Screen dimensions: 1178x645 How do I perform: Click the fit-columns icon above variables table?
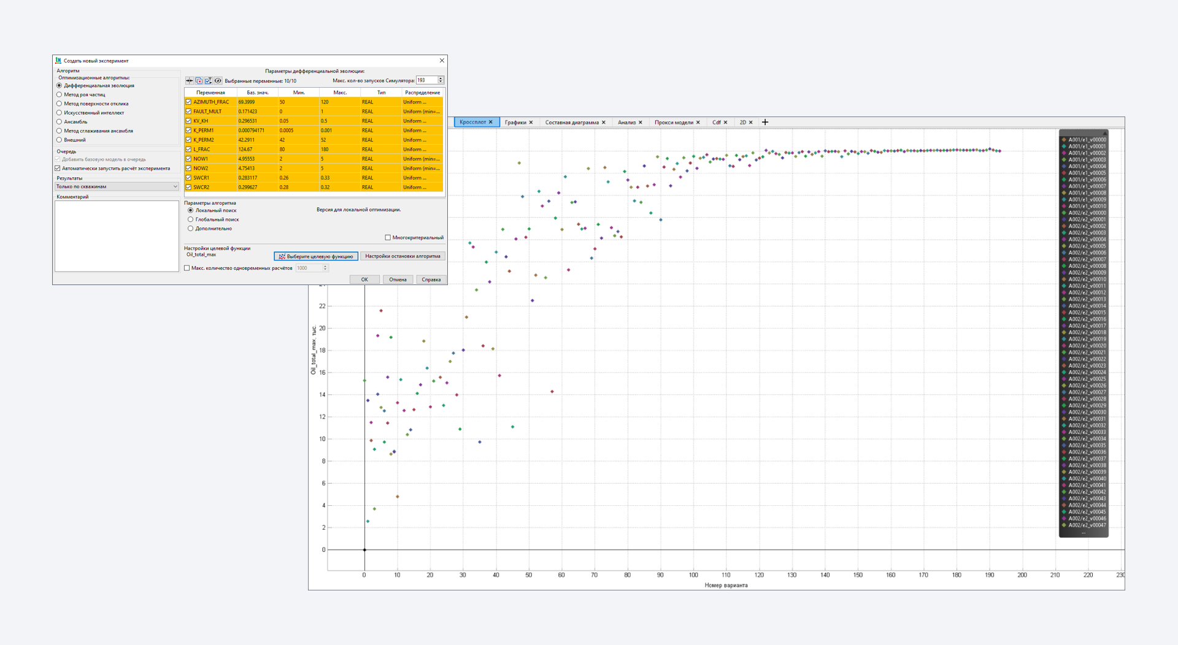coord(190,80)
